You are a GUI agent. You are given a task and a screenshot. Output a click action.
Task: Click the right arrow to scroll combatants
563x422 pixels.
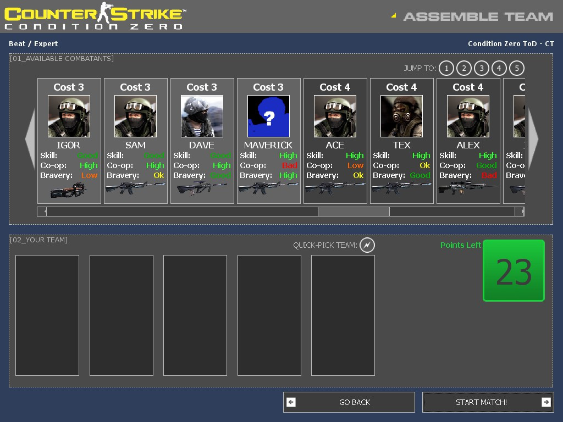pos(533,139)
